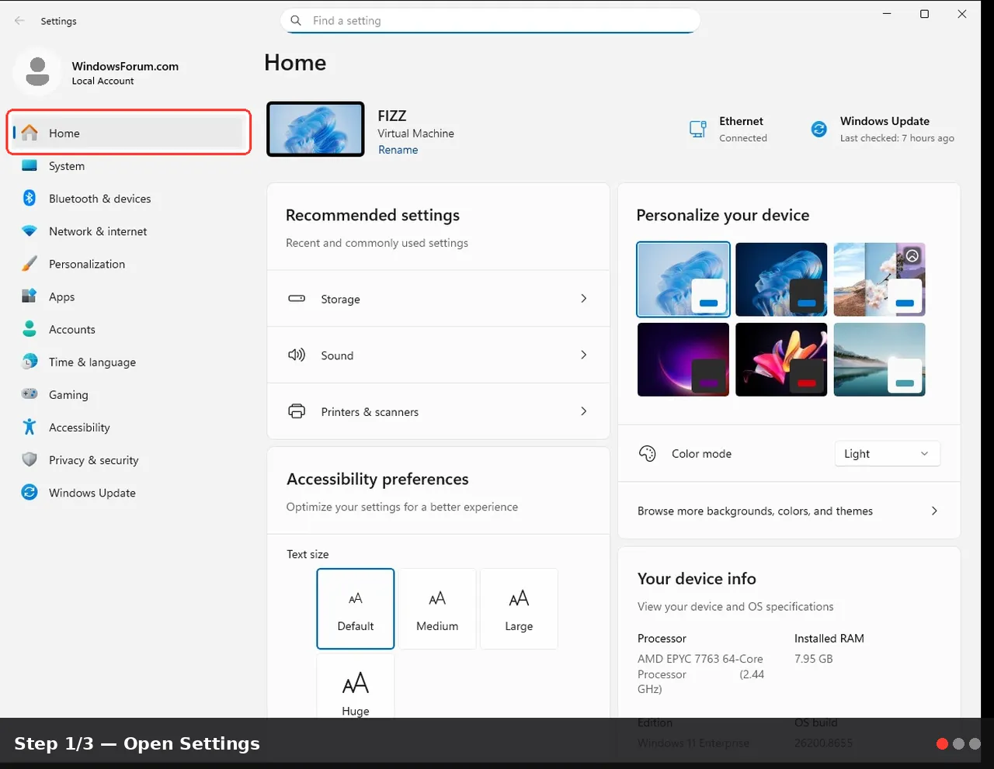994x769 pixels.
Task: Apply the dark blue bloom theme
Action: tap(781, 279)
